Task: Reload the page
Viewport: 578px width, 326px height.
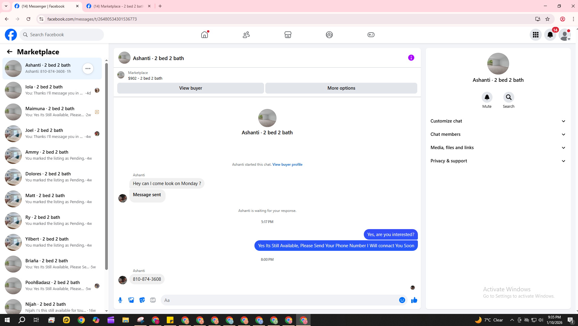Action: tap(28, 19)
